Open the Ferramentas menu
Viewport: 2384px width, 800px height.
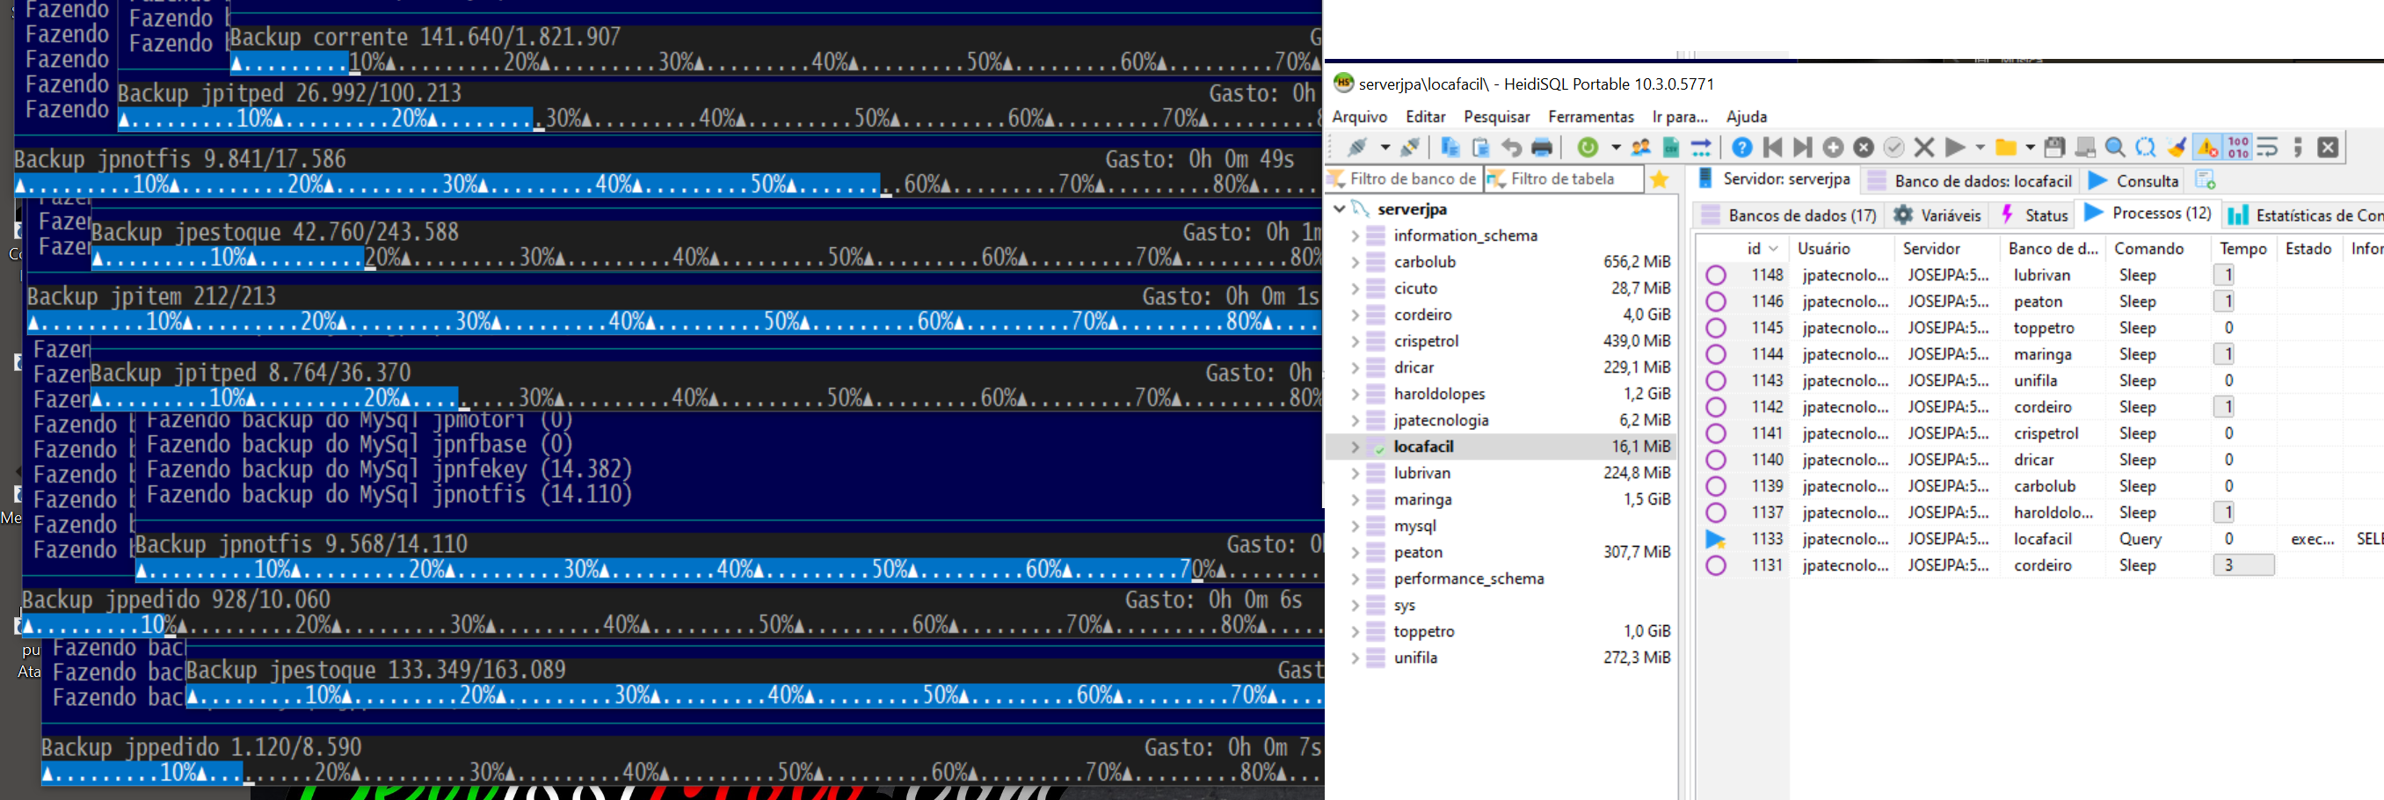[1591, 117]
